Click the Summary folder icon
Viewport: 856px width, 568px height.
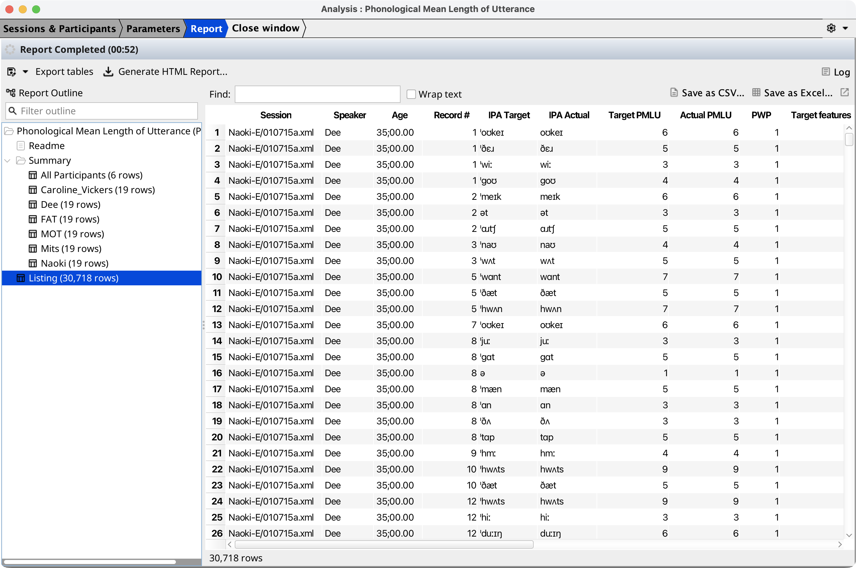click(21, 160)
